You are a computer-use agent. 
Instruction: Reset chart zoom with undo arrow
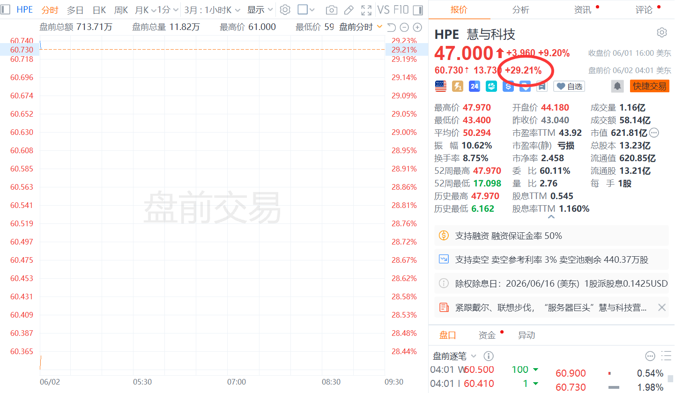tap(392, 27)
